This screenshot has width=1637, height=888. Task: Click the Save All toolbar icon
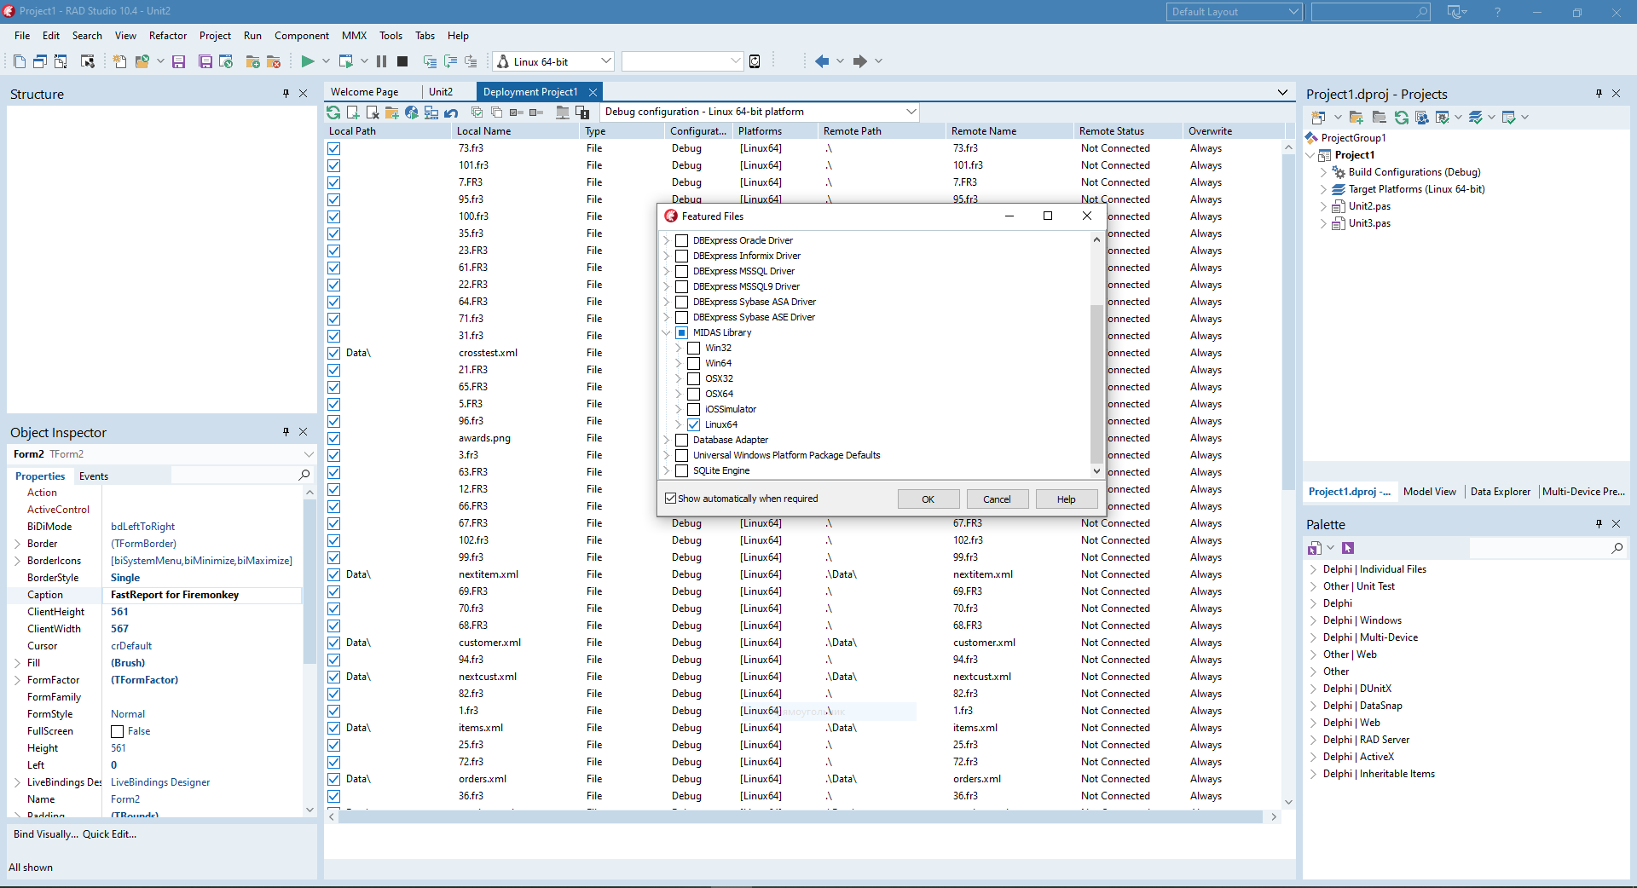(205, 61)
